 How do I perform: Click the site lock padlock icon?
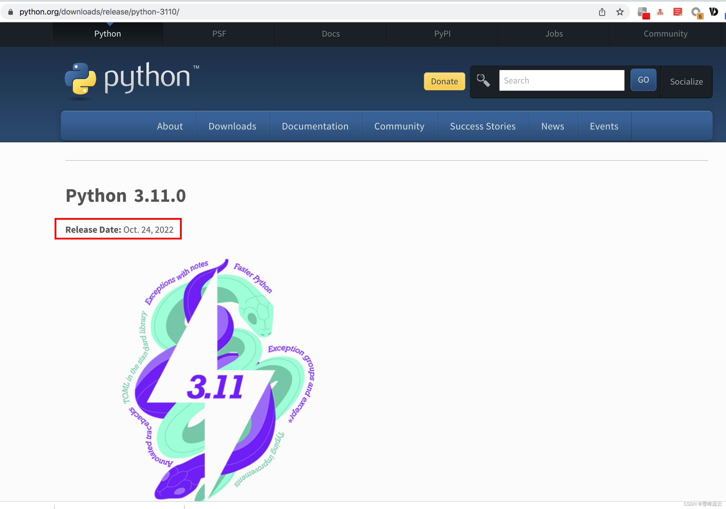[x=10, y=12]
